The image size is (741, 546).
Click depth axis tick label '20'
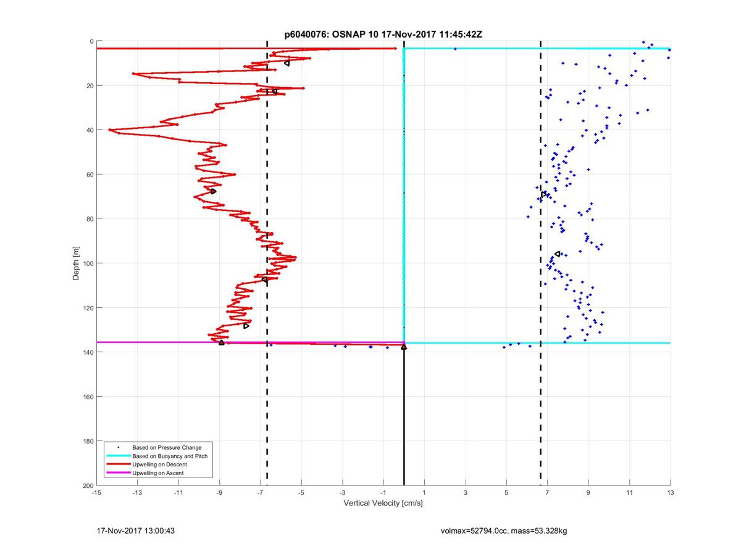pyautogui.click(x=90, y=86)
